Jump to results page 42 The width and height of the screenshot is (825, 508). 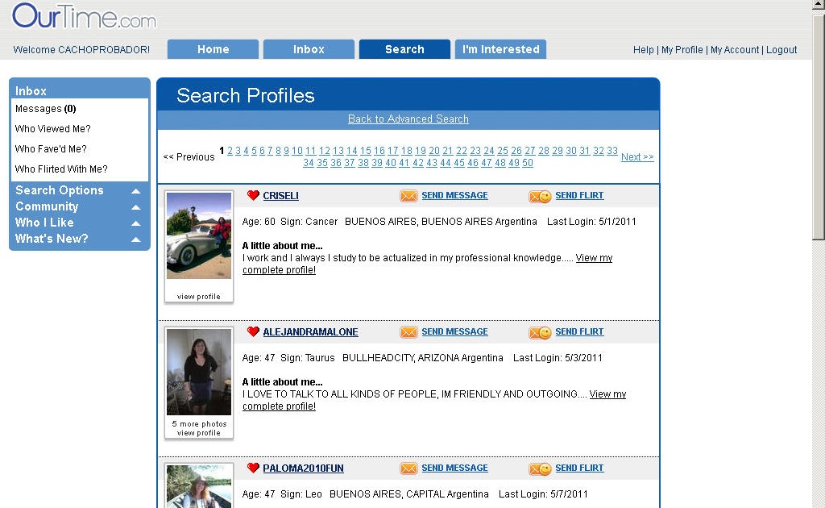click(418, 163)
